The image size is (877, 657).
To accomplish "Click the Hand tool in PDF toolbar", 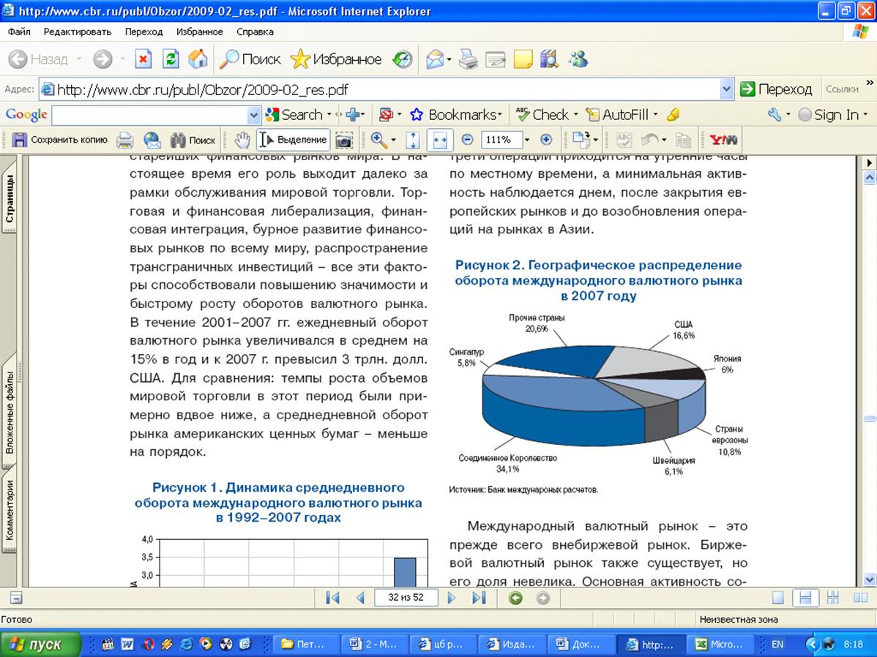I will tap(242, 140).
